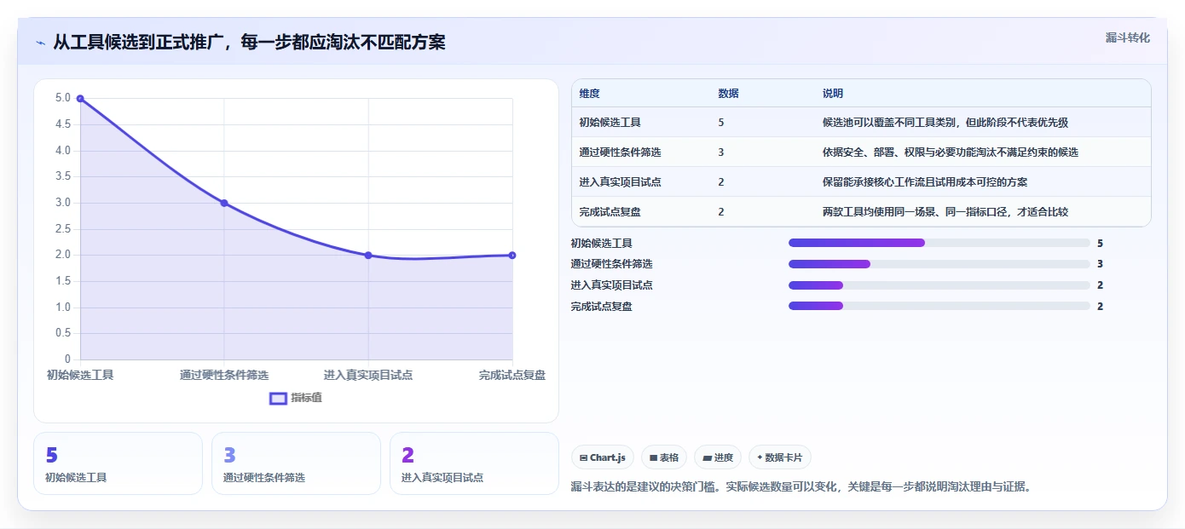Click the 通过硬性条件筛选 progress bar
The image size is (1185, 529).
coord(939,264)
